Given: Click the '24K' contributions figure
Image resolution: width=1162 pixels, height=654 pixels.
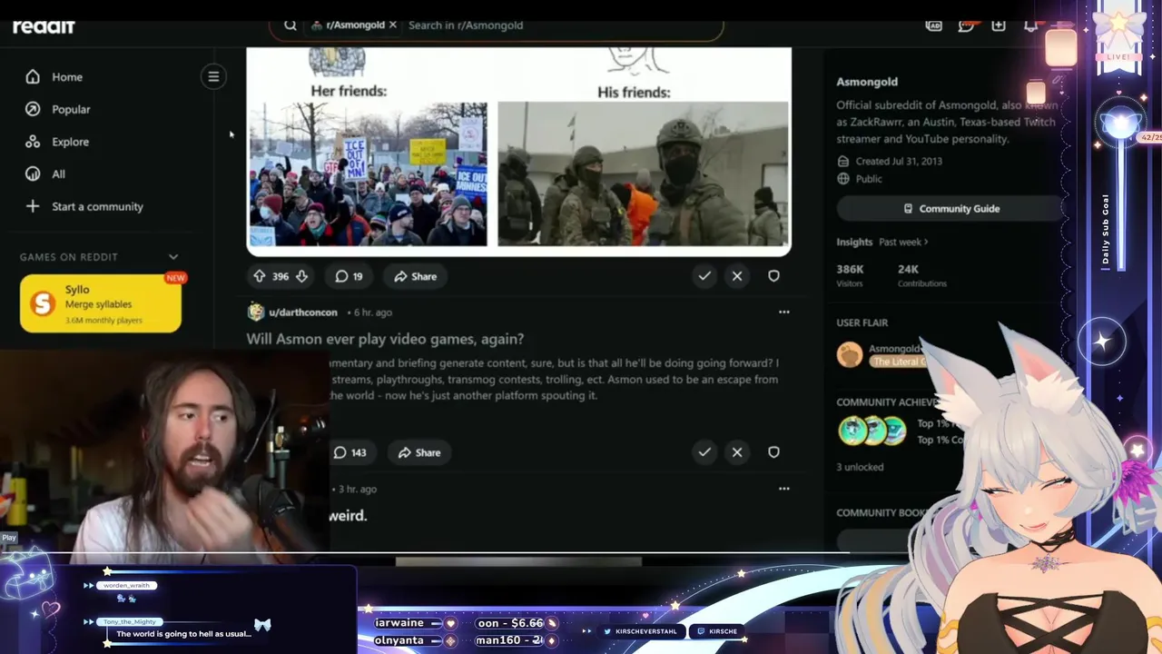Looking at the screenshot, I should [908, 270].
